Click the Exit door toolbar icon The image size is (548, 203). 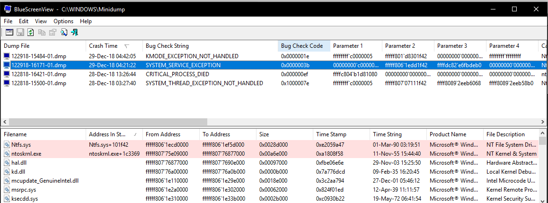click(74, 33)
